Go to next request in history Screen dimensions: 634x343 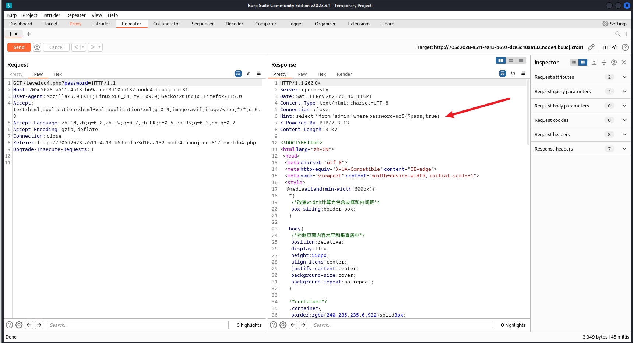[92, 47]
